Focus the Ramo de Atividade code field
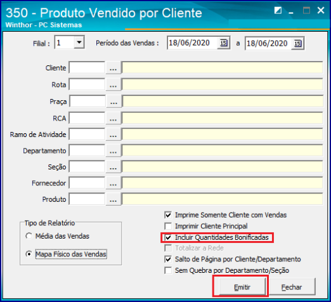 [x=87, y=135]
